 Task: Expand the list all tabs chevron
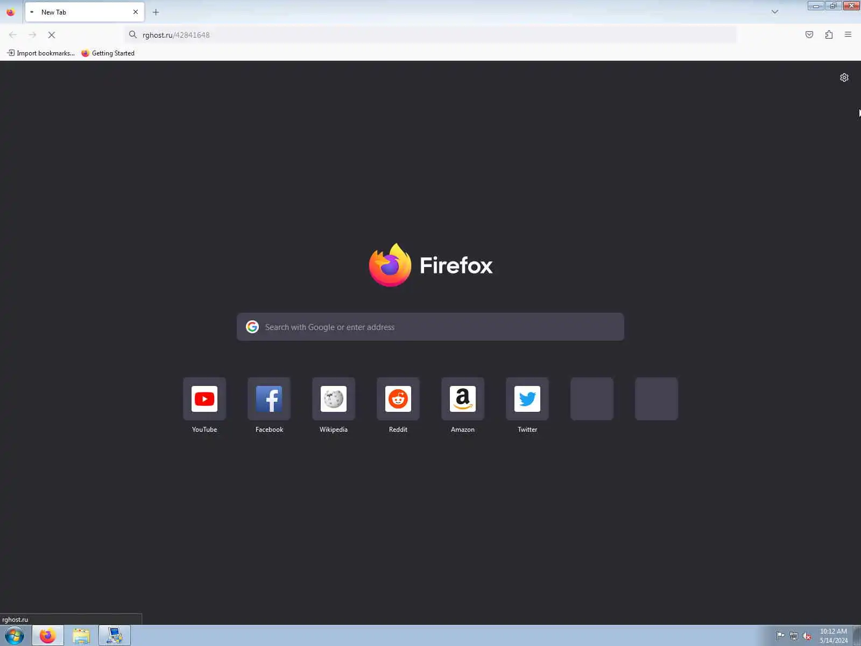point(775,12)
